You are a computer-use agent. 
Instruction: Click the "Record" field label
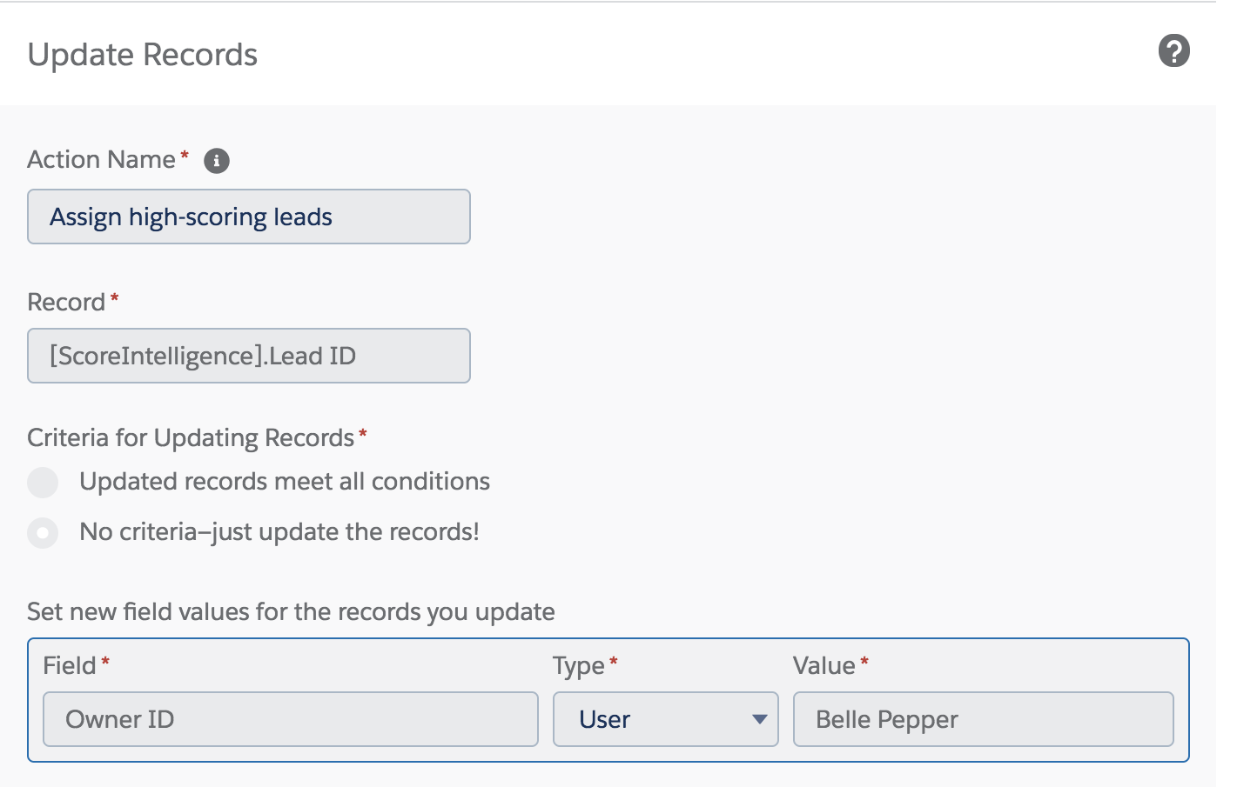click(66, 303)
